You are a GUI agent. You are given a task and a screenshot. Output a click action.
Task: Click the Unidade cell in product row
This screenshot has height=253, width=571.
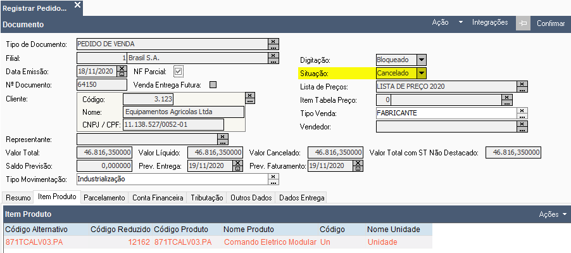click(398, 242)
